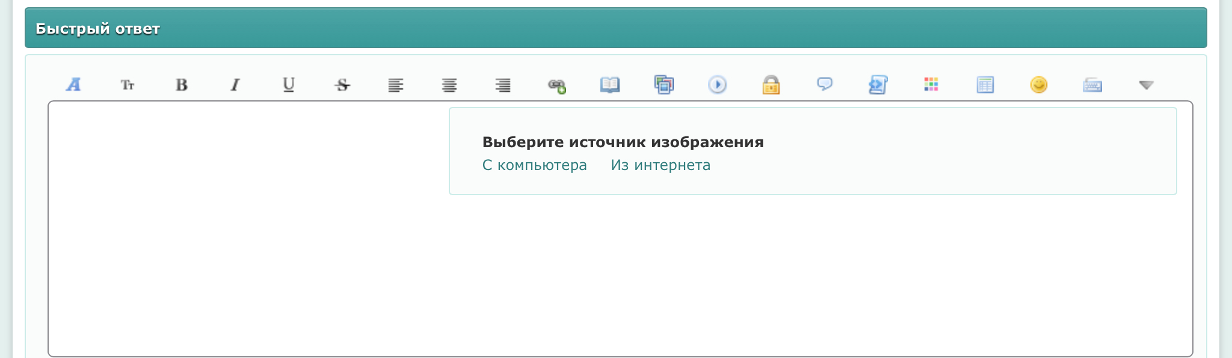Insert a video with play icon
Viewport: 1232px width, 358px height.
(x=717, y=85)
